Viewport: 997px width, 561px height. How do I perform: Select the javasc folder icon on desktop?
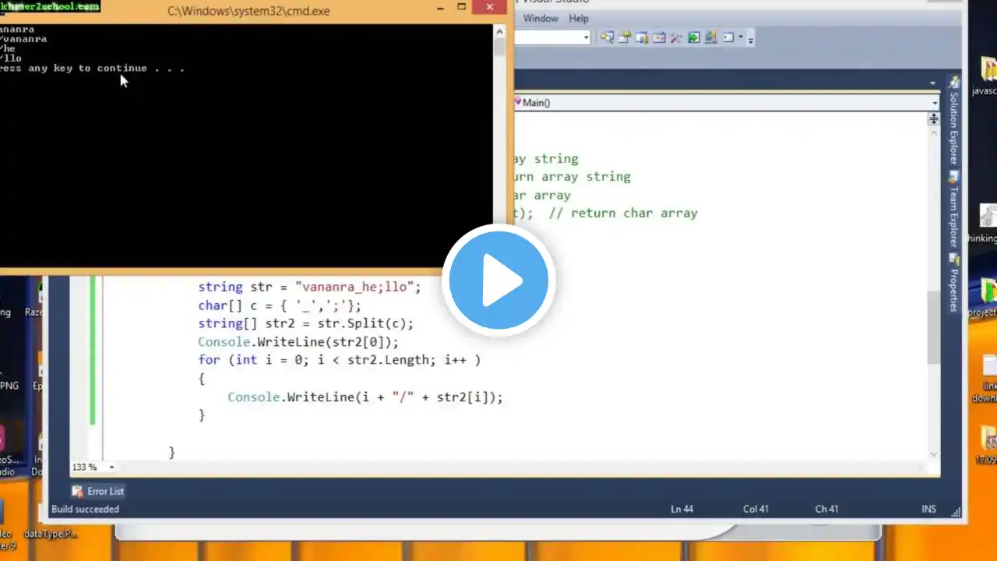[988, 76]
